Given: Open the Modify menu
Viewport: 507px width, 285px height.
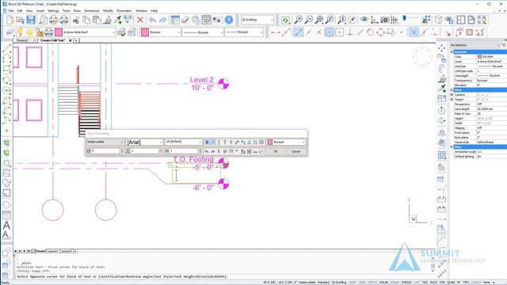Looking at the screenshot, I should [x=108, y=10].
